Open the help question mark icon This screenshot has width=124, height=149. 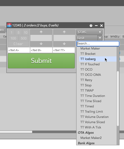point(91,26)
